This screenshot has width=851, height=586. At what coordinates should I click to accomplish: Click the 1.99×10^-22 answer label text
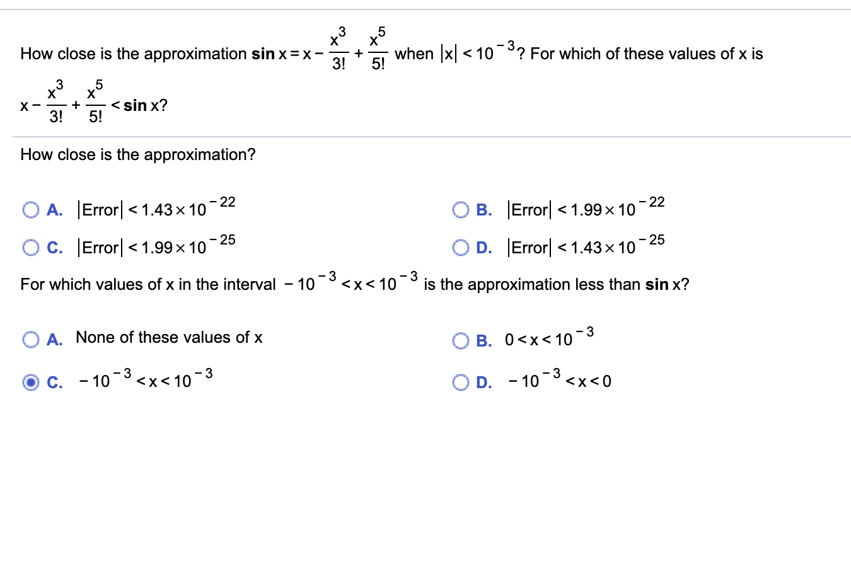586,209
